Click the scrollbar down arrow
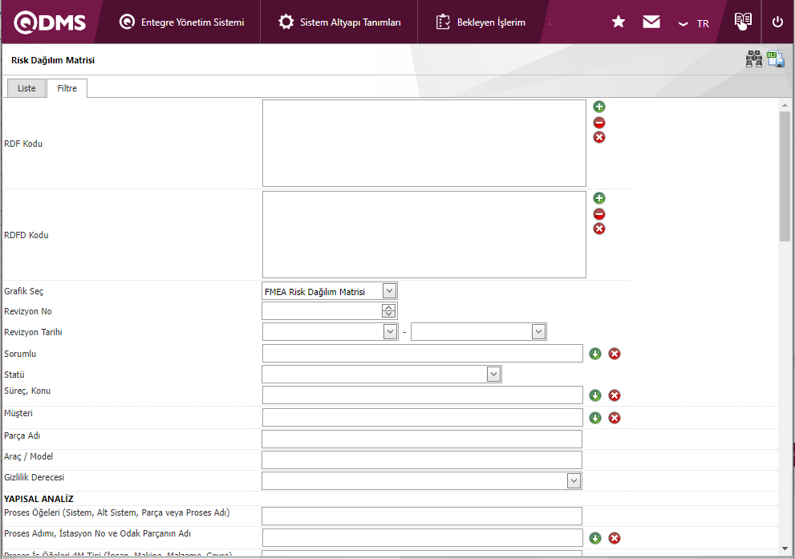 pos(785,549)
